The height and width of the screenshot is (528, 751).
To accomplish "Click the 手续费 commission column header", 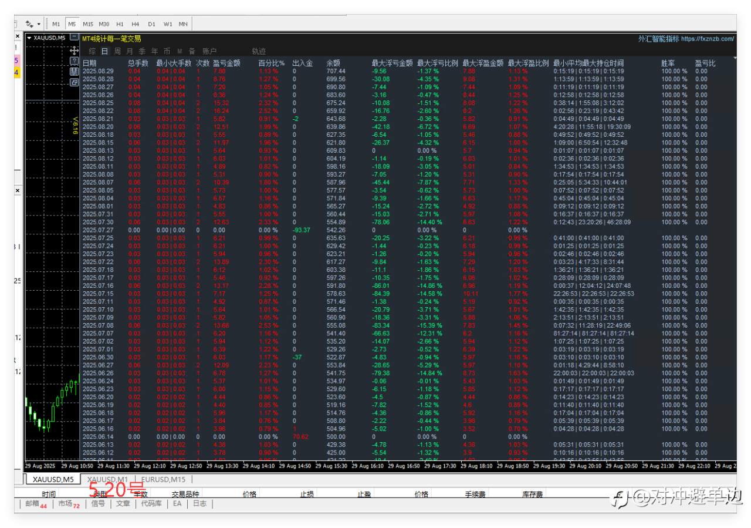I will coord(476,494).
